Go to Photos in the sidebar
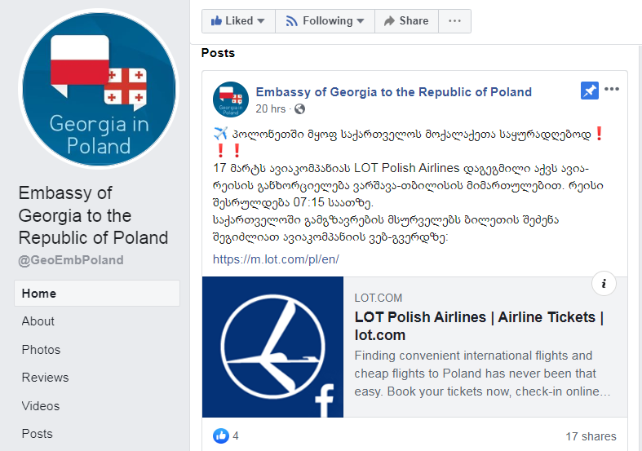This screenshot has height=451, width=642. coord(41,350)
